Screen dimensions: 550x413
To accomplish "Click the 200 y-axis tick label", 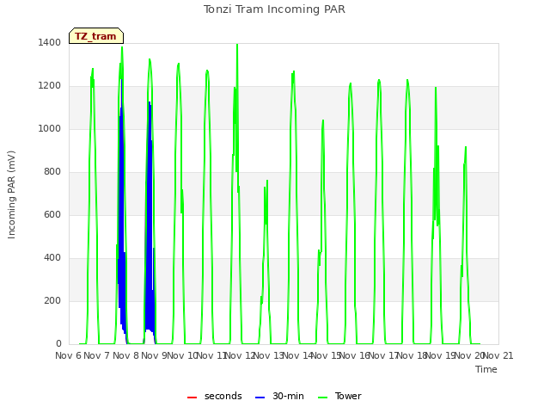I will pyautogui.click(x=52, y=300).
